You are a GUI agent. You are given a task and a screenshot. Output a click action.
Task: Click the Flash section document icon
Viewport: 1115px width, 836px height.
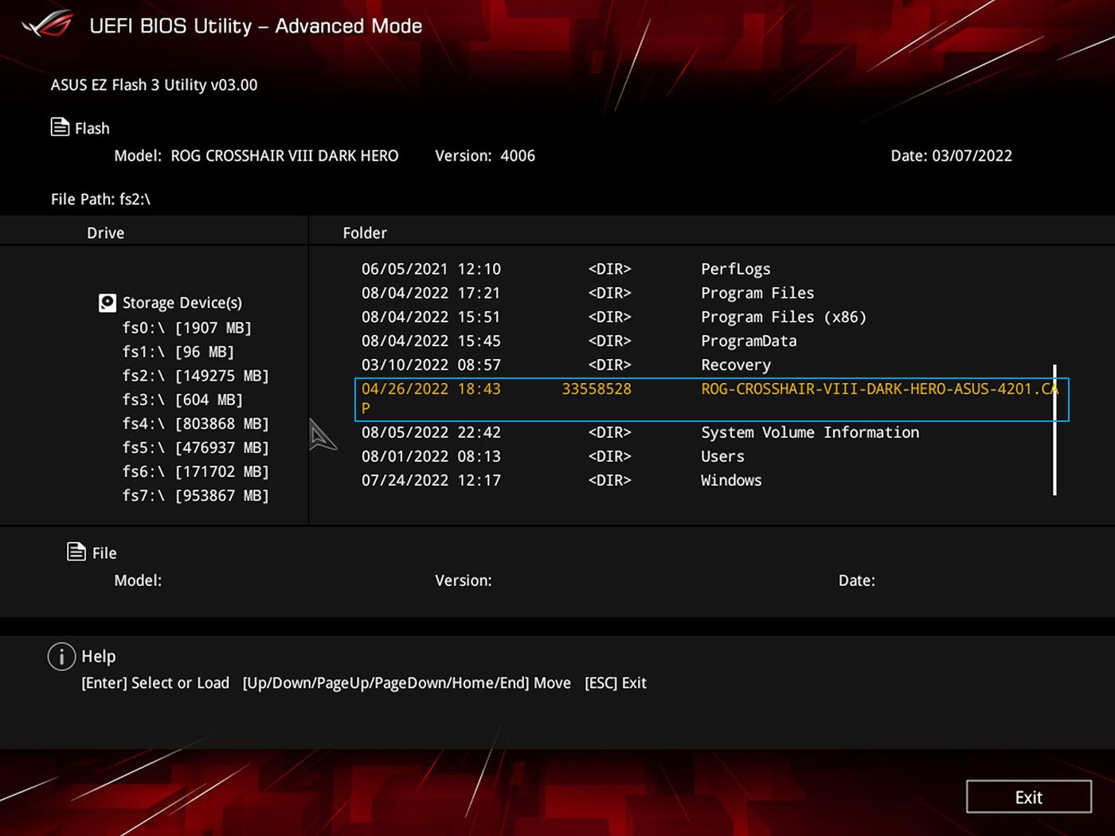(60, 127)
